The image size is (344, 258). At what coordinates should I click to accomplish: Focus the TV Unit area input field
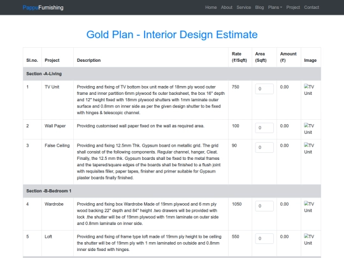[264, 89]
